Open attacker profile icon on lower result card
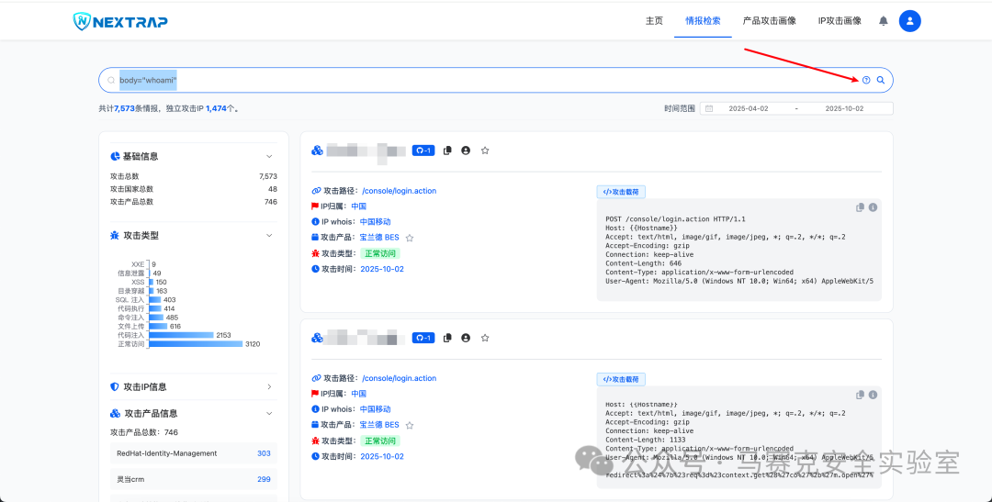 [466, 338]
